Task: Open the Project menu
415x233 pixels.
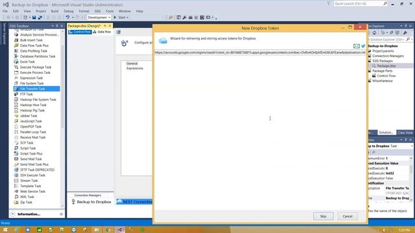Action: [x=41, y=11]
